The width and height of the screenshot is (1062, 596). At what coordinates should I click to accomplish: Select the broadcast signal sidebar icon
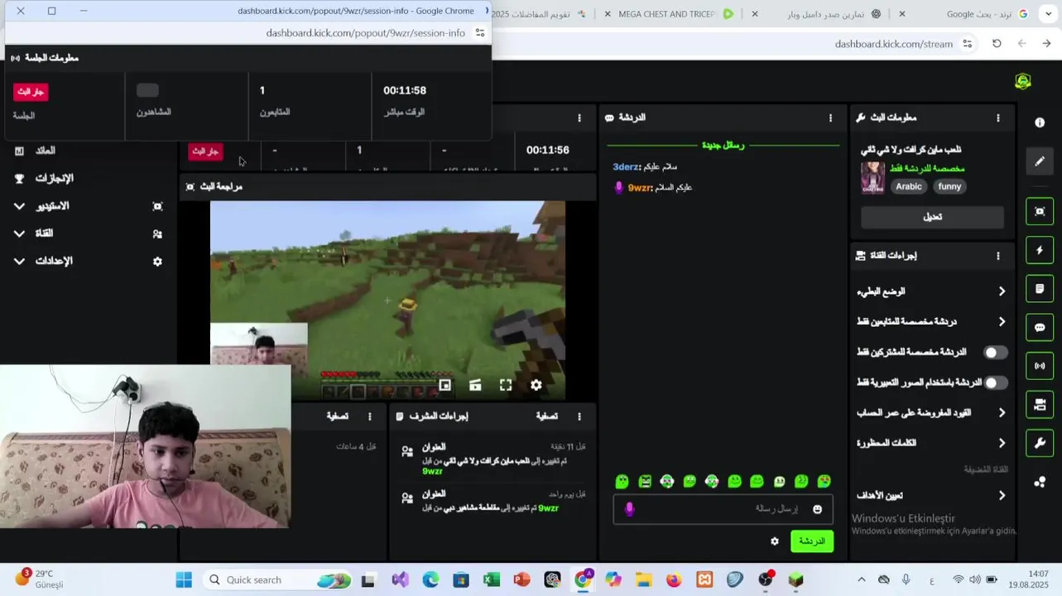click(1040, 366)
